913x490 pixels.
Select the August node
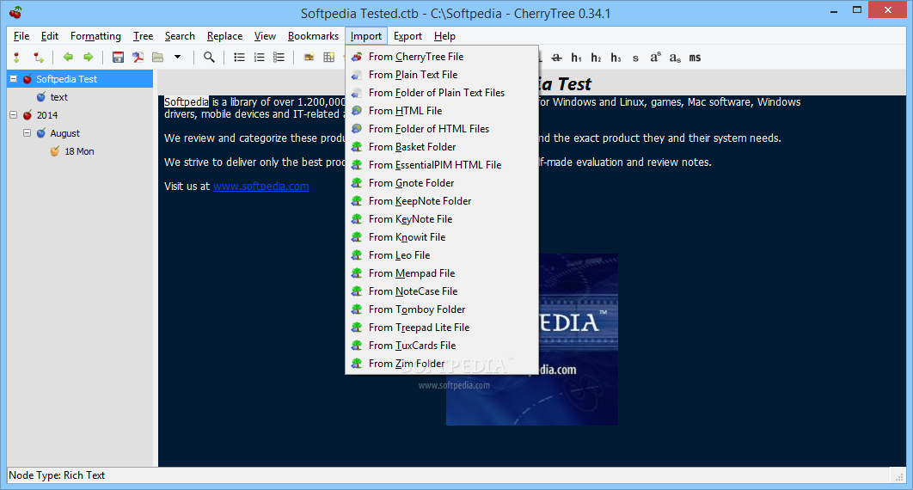point(64,133)
